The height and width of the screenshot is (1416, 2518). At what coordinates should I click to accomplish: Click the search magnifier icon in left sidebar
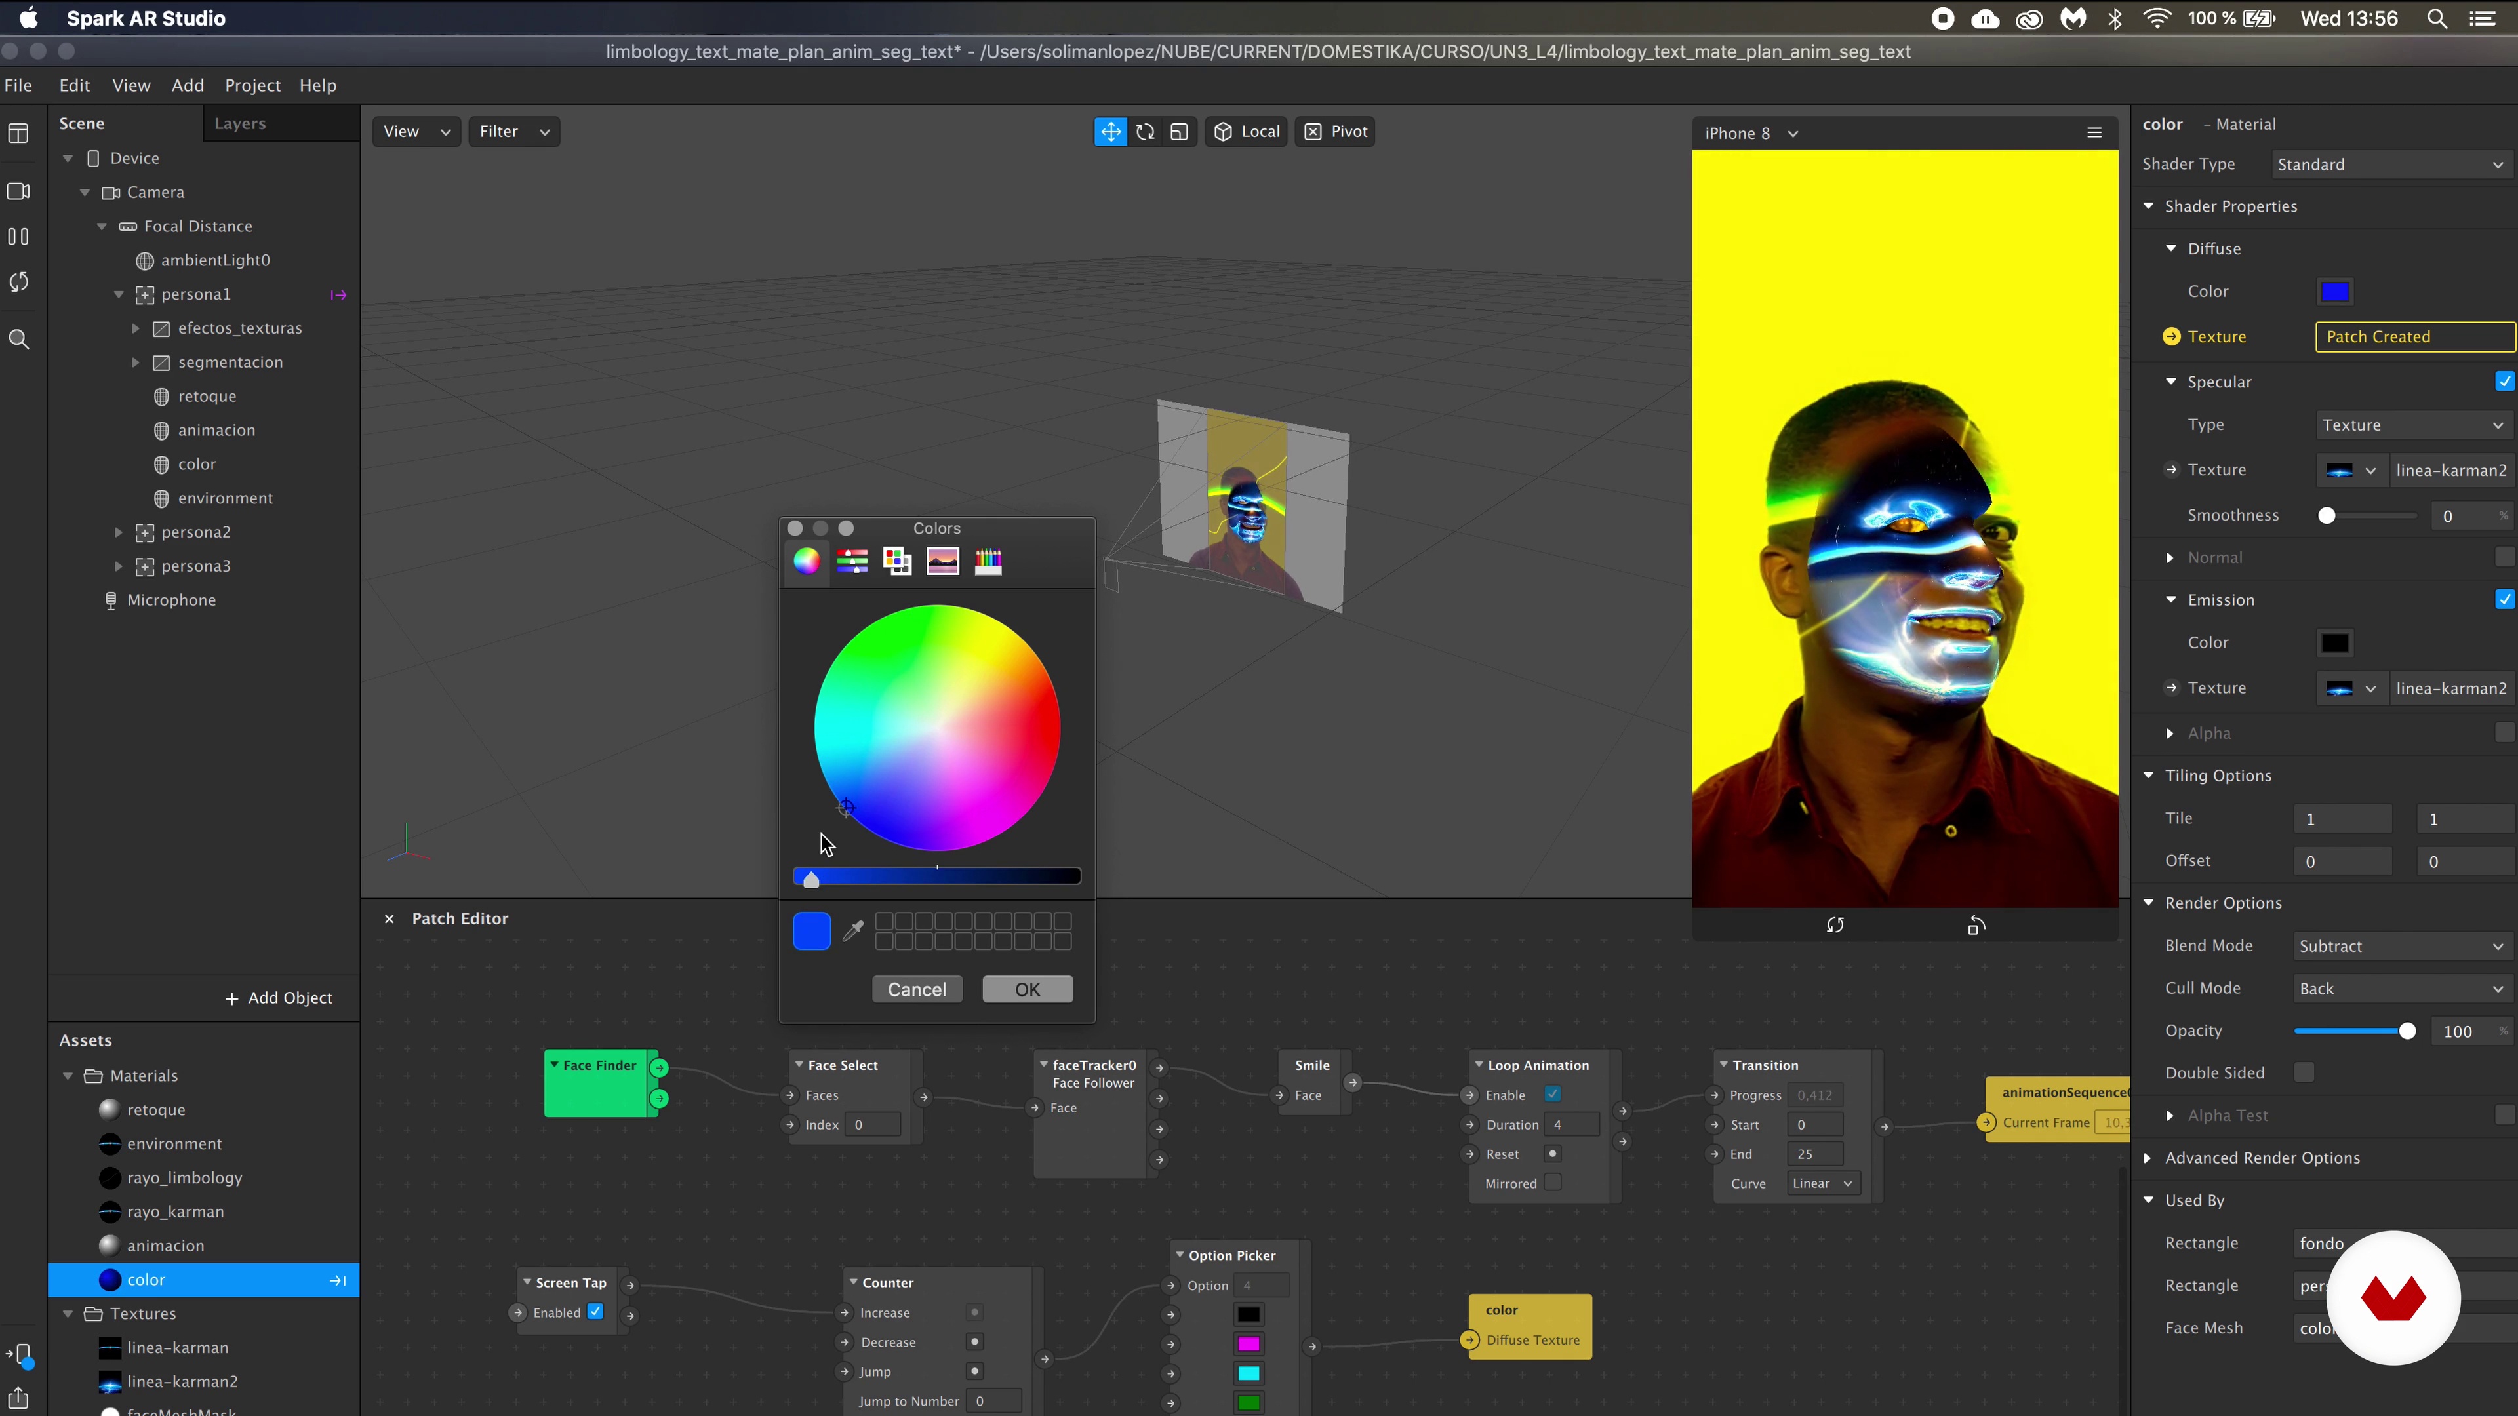pos(18,339)
